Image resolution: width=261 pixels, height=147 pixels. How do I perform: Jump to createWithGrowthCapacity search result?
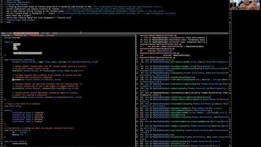pos(170,77)
